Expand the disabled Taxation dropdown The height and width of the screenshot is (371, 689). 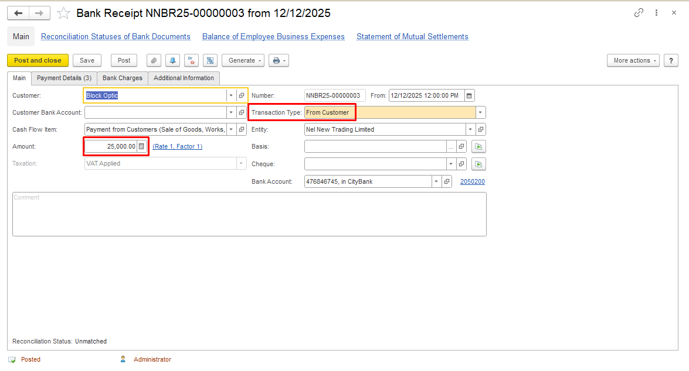241,164
